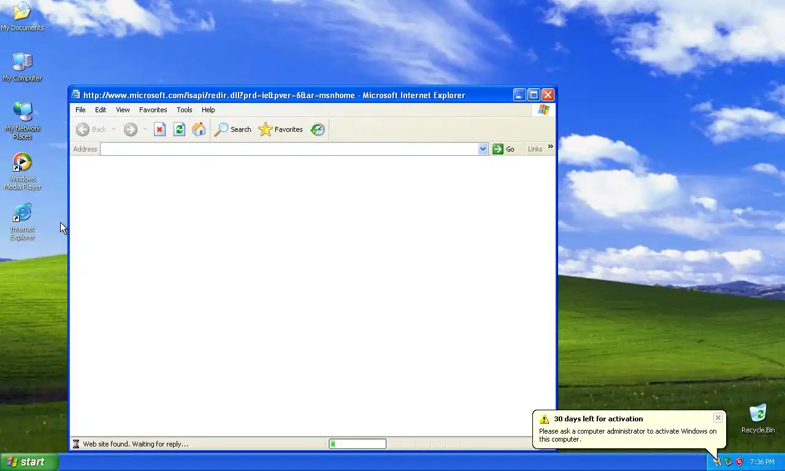Maximize the Internet Explorer window

(534, 94)
